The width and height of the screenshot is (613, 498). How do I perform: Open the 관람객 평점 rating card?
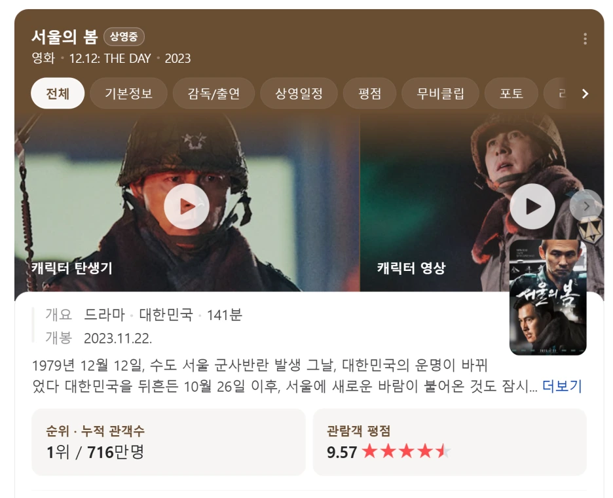pyautogui.click(x=449, y=442)
